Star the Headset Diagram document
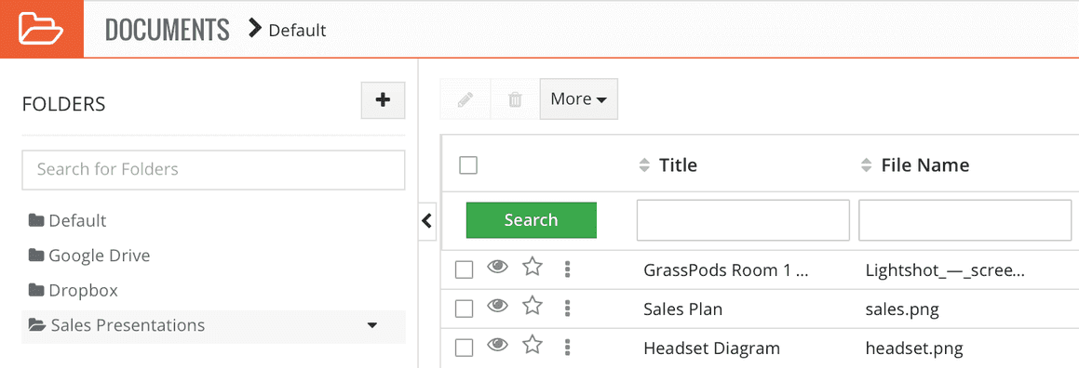Image resolution: width=1079 pixels, height=368 pixels. 532,346
